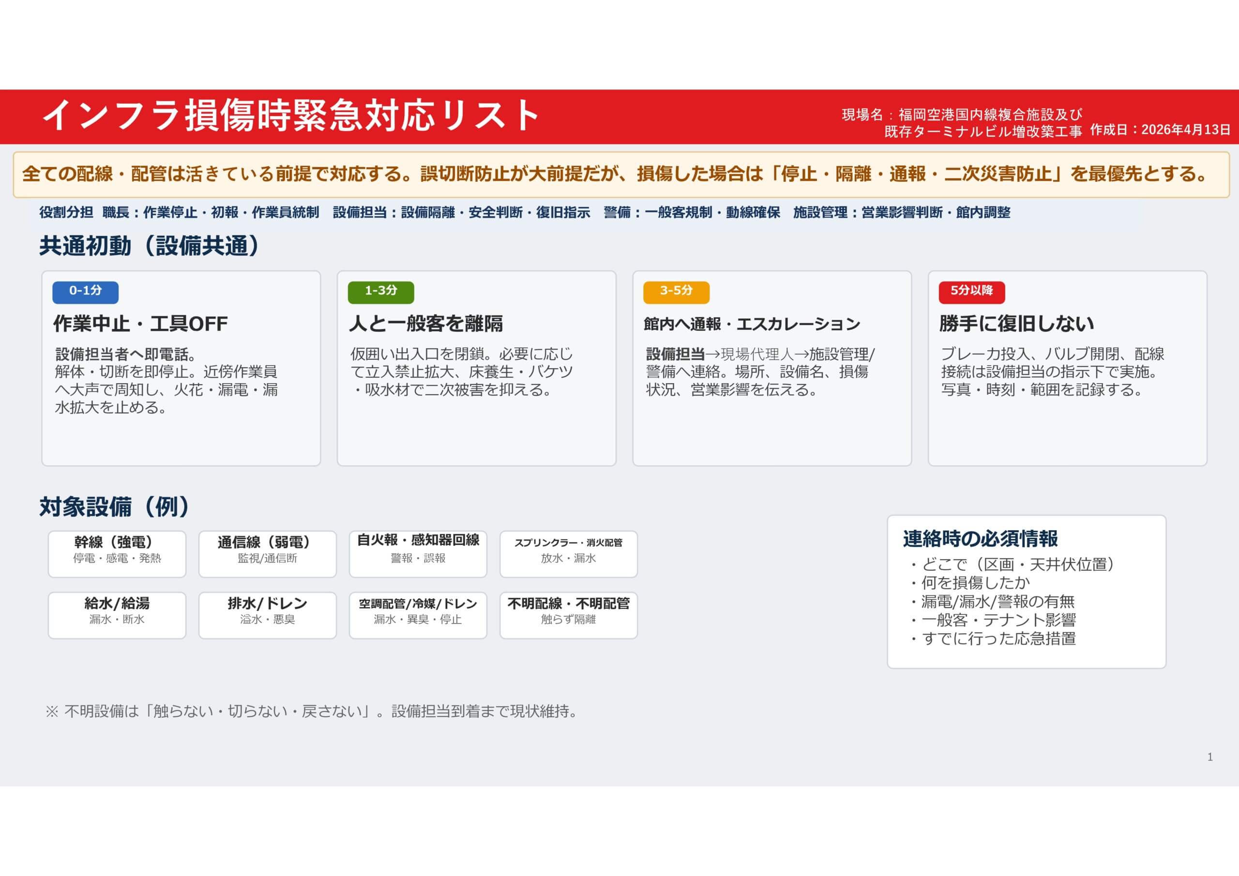Click the line 既存ターミナルビル増改築工事
The height and width of the screenshot is (876, 1239).
[983, 132]
